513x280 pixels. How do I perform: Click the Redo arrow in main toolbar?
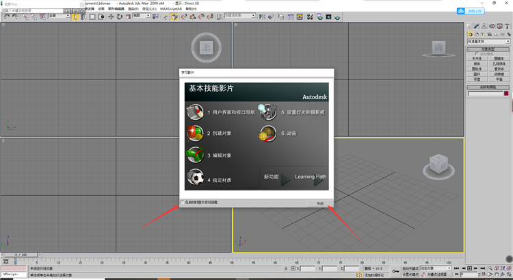coord(15,16)
